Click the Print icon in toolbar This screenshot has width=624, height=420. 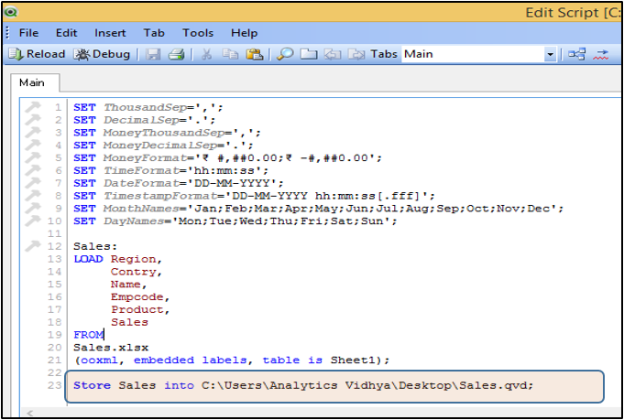tap(176, 54)
